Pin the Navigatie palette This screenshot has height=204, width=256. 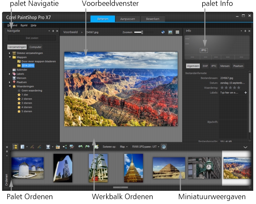[53, 31]
